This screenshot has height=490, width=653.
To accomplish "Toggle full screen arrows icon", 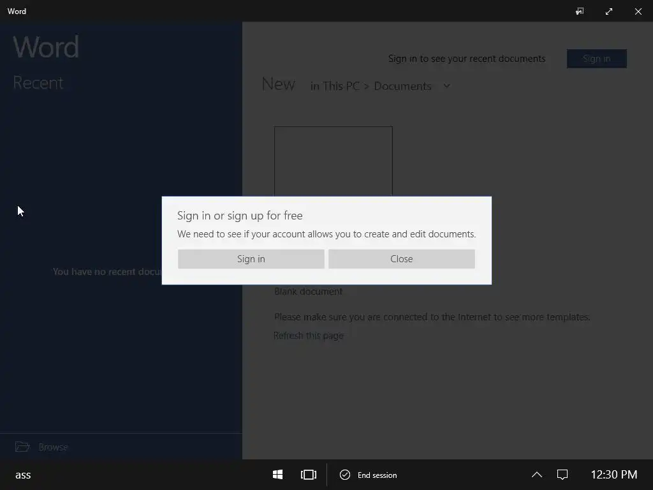I will coord(609,11).
